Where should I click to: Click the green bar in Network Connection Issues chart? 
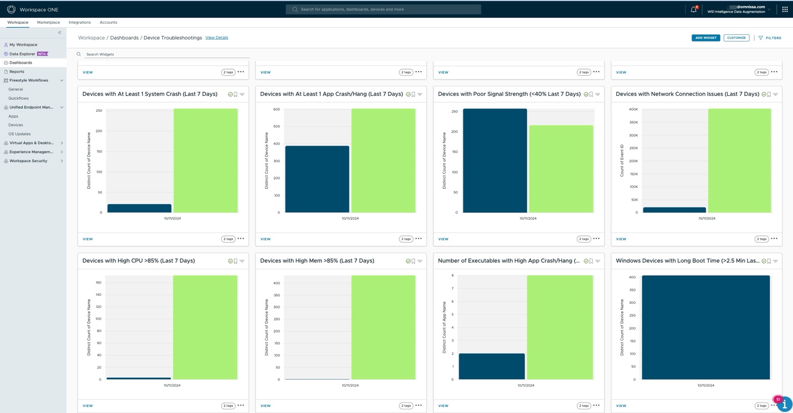pos(739,161)
